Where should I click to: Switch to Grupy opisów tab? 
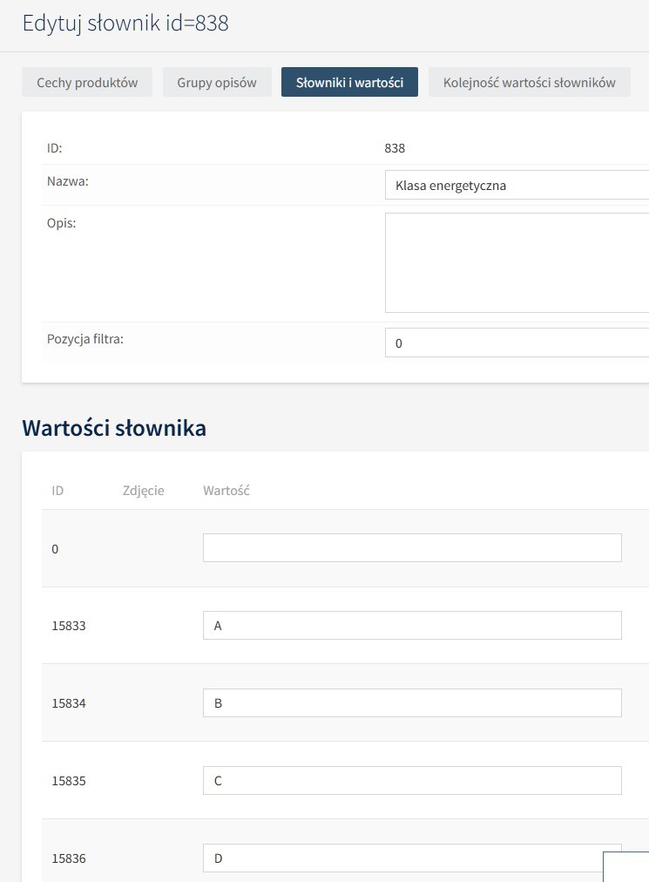click(x=217, y=82)
